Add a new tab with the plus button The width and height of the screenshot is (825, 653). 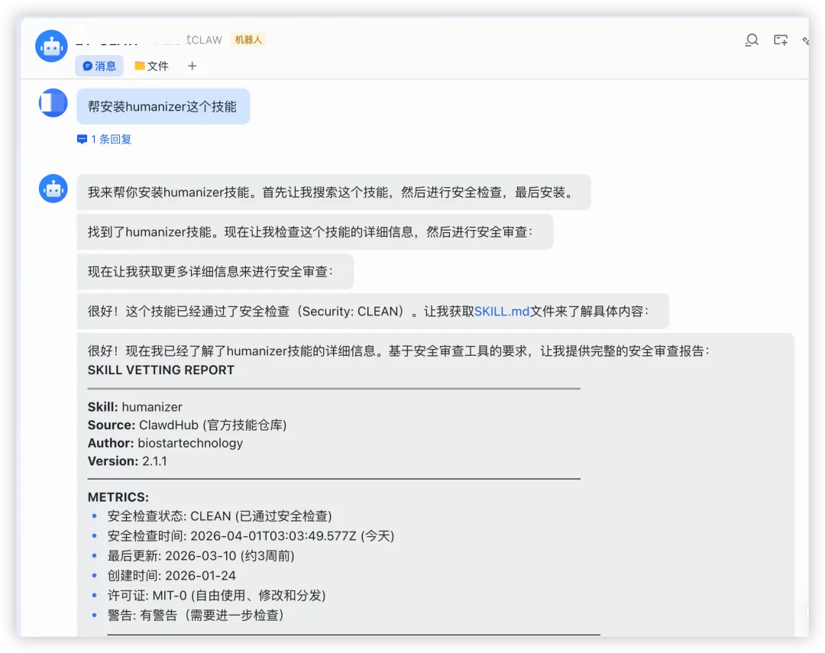click(192, 66)
